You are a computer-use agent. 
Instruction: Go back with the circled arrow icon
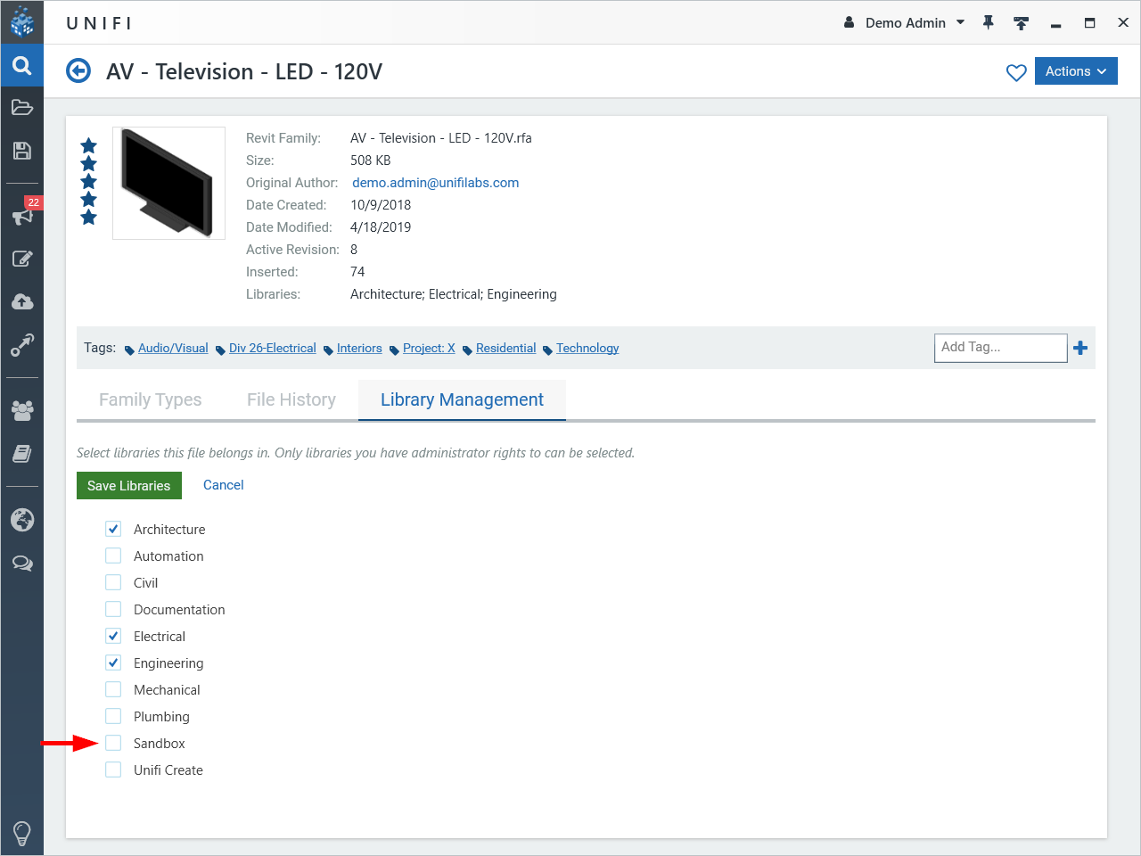tap(78, 70)
